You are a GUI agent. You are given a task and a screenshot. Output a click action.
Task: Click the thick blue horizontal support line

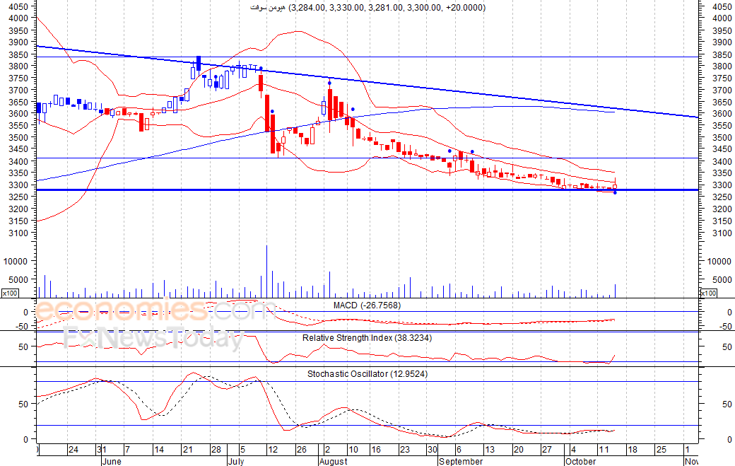367,190
